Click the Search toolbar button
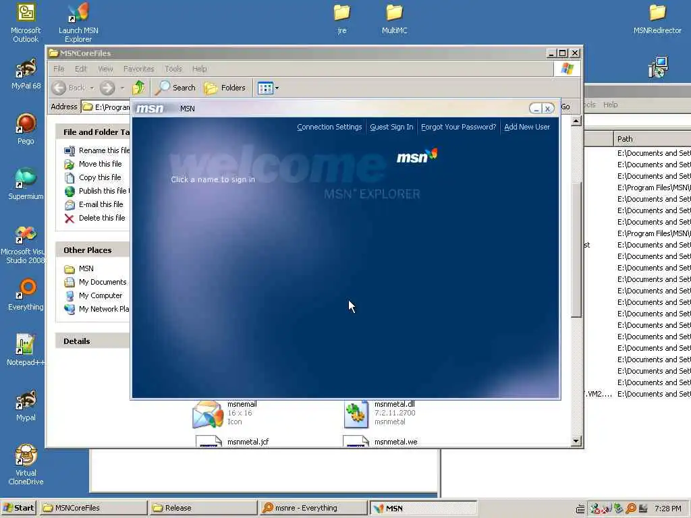Screen dimensions: 691x518 (x=175, y=88)
